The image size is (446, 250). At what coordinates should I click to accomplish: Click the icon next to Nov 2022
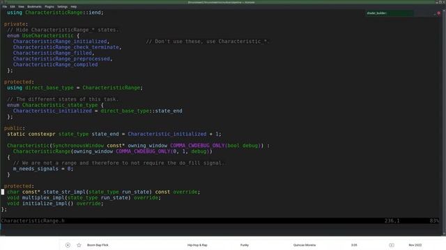[392, 245]
